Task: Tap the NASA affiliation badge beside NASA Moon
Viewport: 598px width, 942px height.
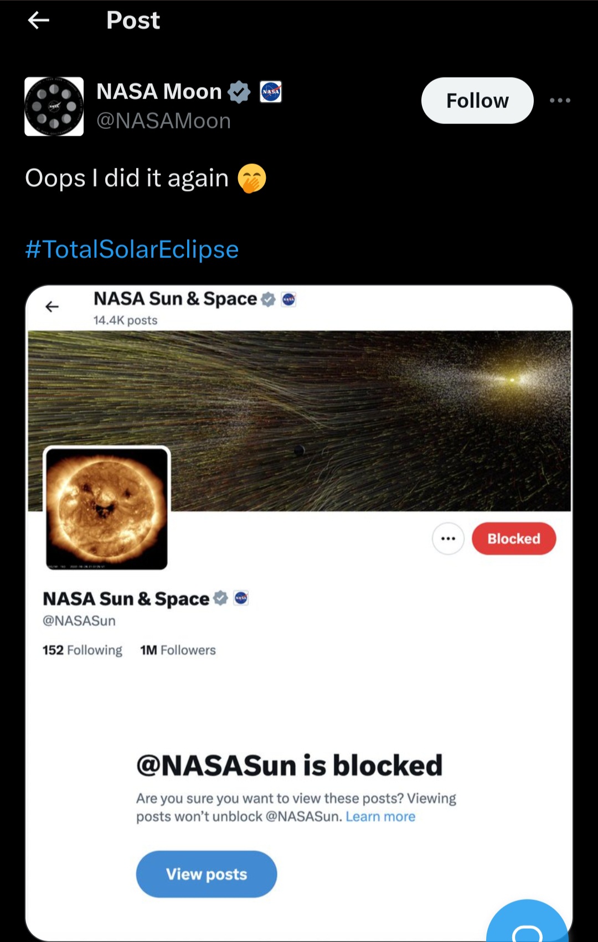Action: pyautogui.click(x=271, y=92)
